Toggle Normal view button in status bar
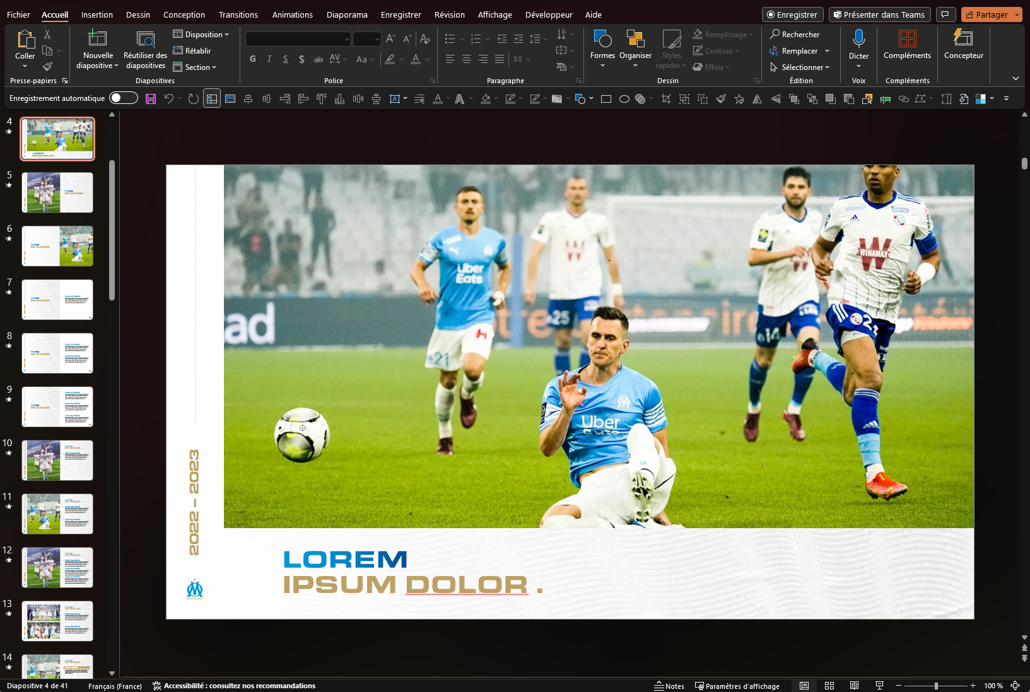The image size is (1030, 692). (804, 686)
